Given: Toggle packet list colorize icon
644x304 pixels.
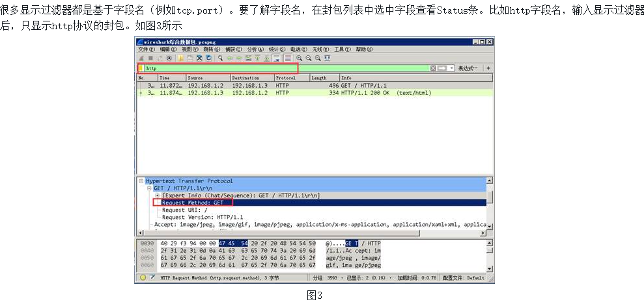Looking at the screenshot, I should 288,58.
